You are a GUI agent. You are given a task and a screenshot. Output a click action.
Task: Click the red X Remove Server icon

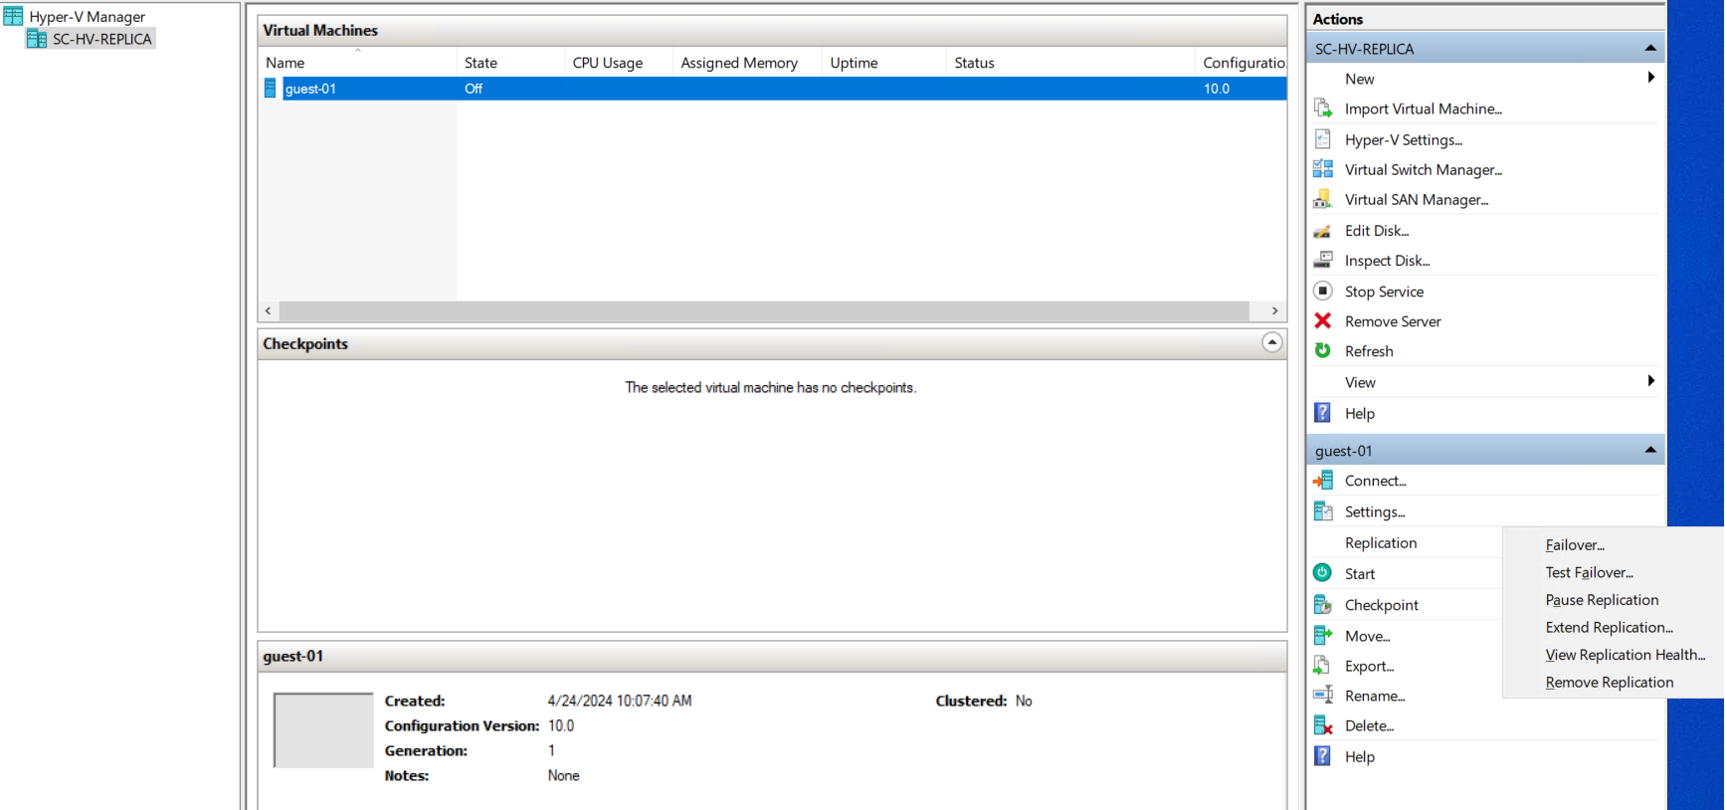1323,320
